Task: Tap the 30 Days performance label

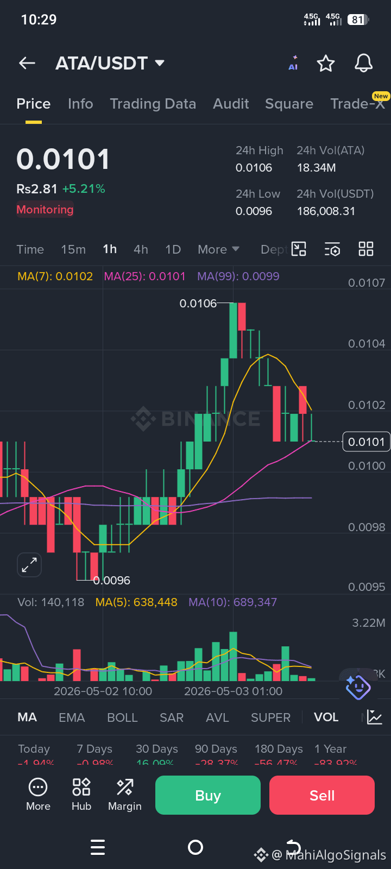Action: pos(157,749)
